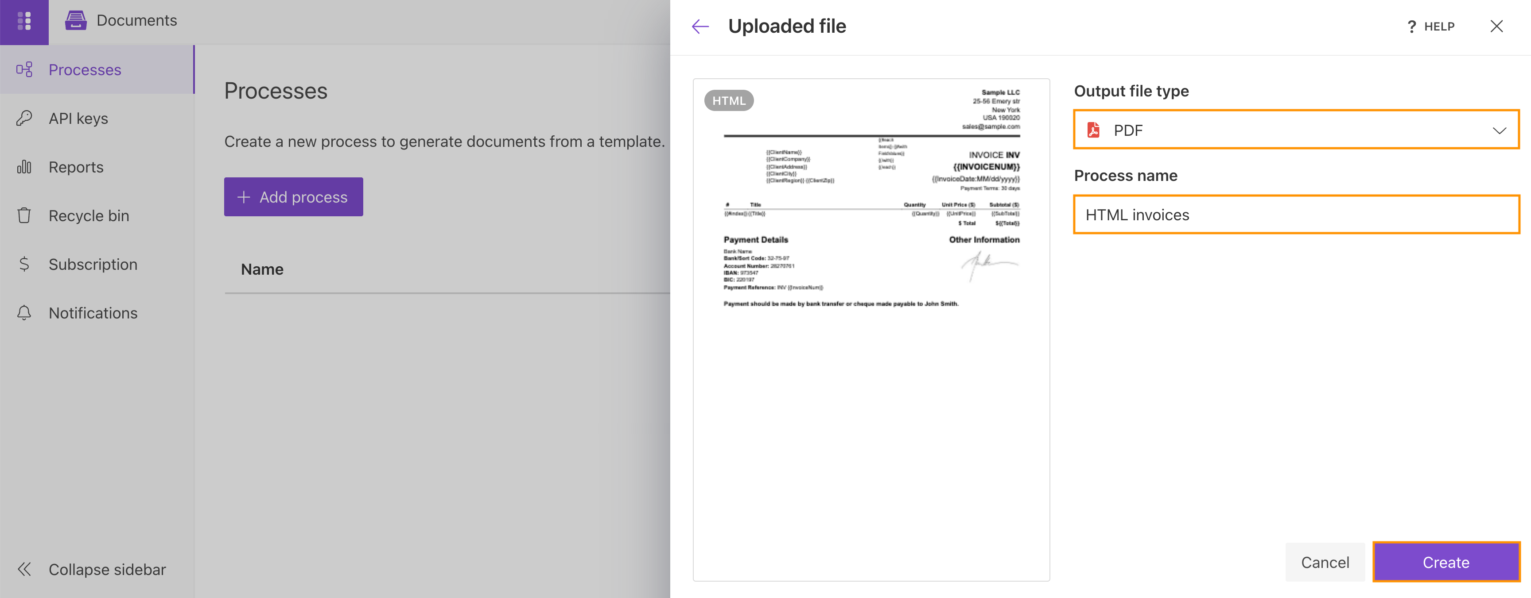Click the Cancel button

(x=1325, y=562)
